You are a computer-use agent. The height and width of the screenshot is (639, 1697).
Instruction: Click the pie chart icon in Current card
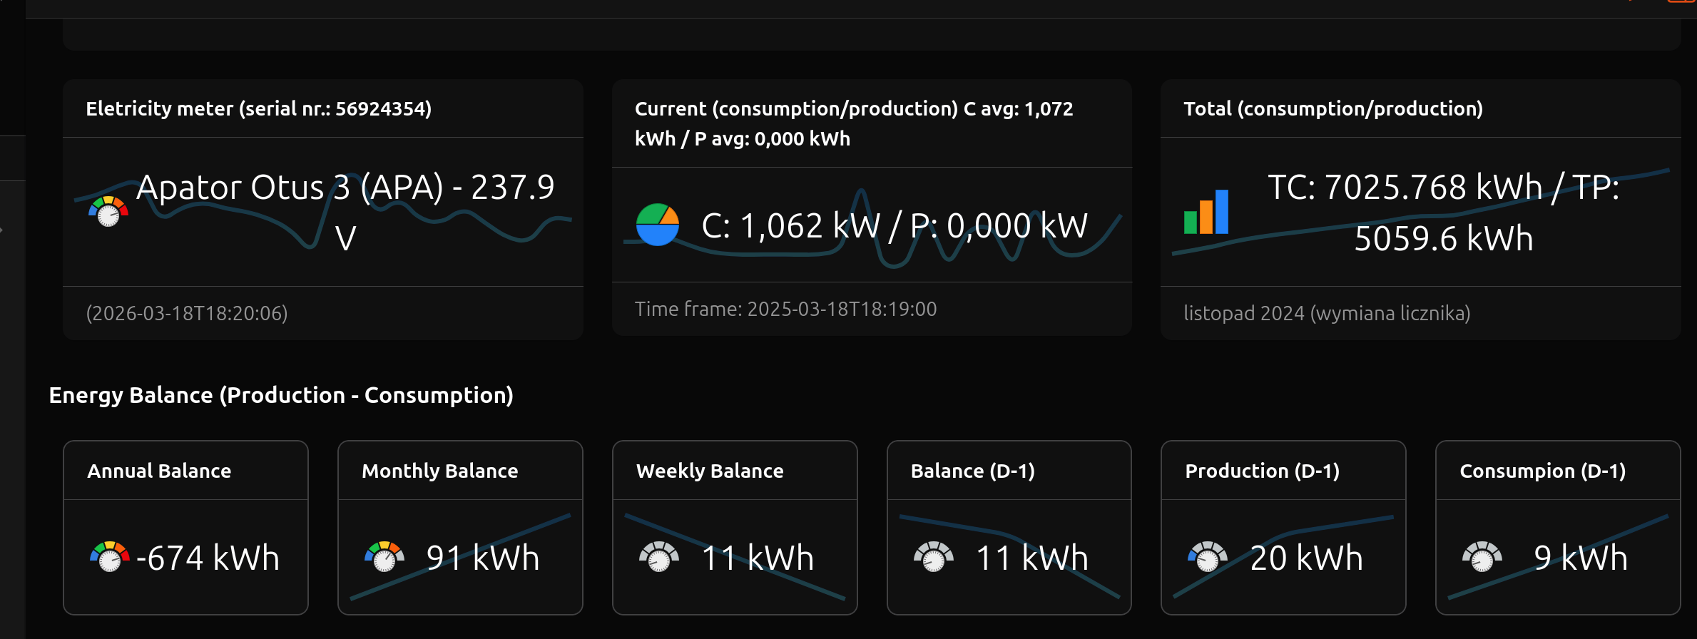coord(657,225)
